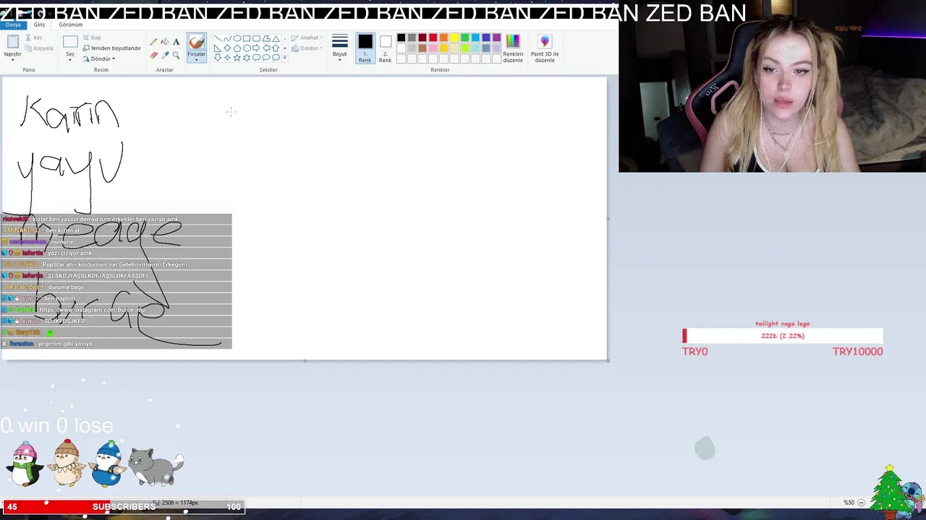Viewport: 926px width, 520px height.
Task: Select the six-point star shape
Action: coord(247,57)
